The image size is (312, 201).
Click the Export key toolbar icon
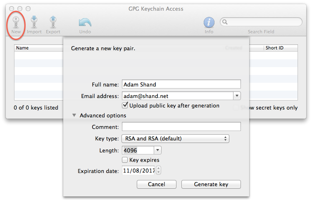pos(53,22)
